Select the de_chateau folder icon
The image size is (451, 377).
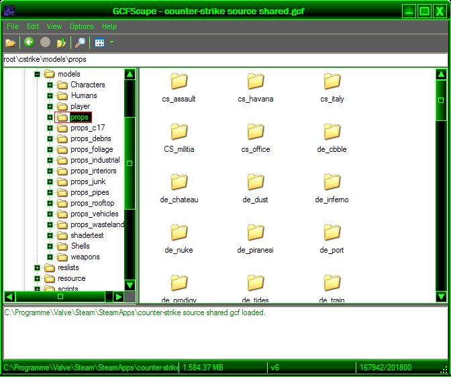(x=179, y=181)
